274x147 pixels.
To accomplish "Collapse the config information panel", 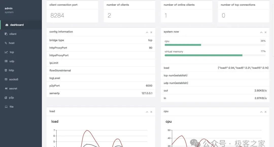I will [x=147, y=32].
